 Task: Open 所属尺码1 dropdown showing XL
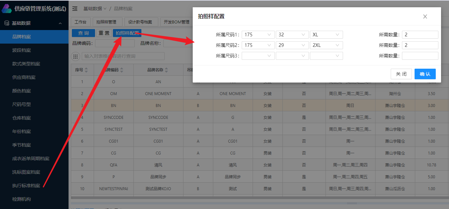326,35
